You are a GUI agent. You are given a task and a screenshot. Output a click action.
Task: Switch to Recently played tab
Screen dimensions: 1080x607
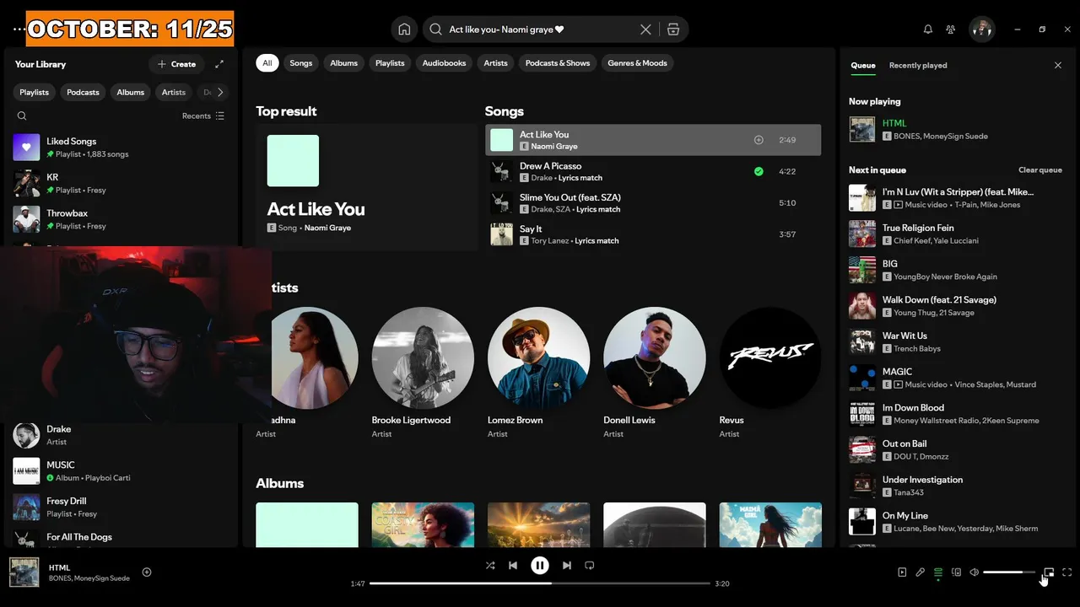pyautogui.click(x=918, y=65)
